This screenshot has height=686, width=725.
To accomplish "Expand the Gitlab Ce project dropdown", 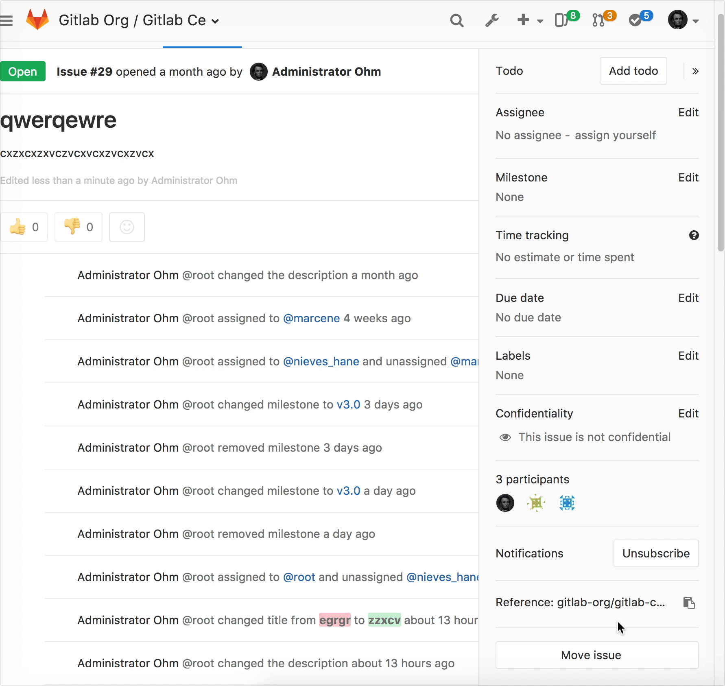I will 215,21.
